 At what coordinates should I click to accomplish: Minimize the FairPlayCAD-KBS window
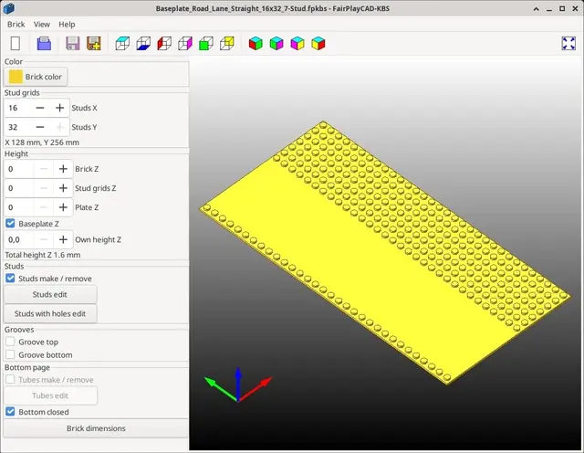[549, 8]
